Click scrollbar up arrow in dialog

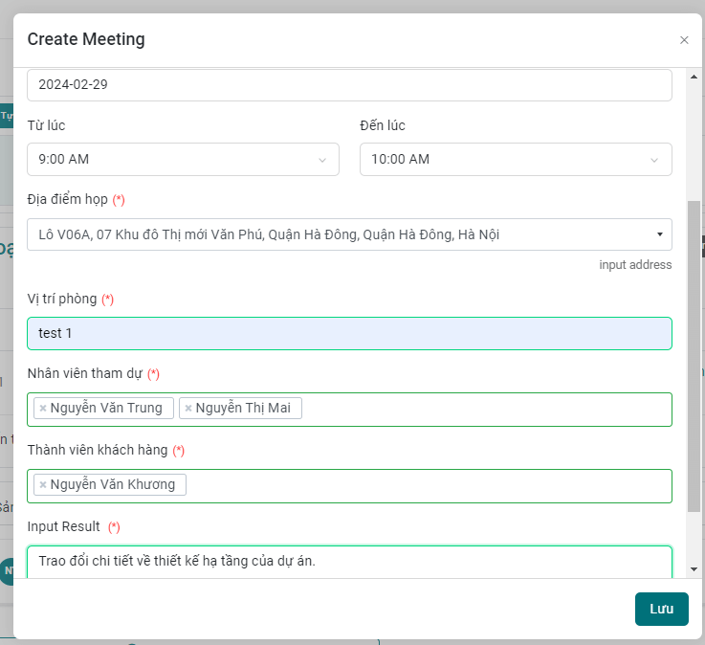(694, 77)
